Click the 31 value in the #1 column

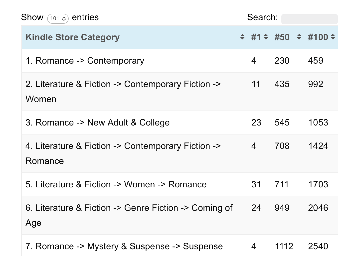click(x=256, y=184)
